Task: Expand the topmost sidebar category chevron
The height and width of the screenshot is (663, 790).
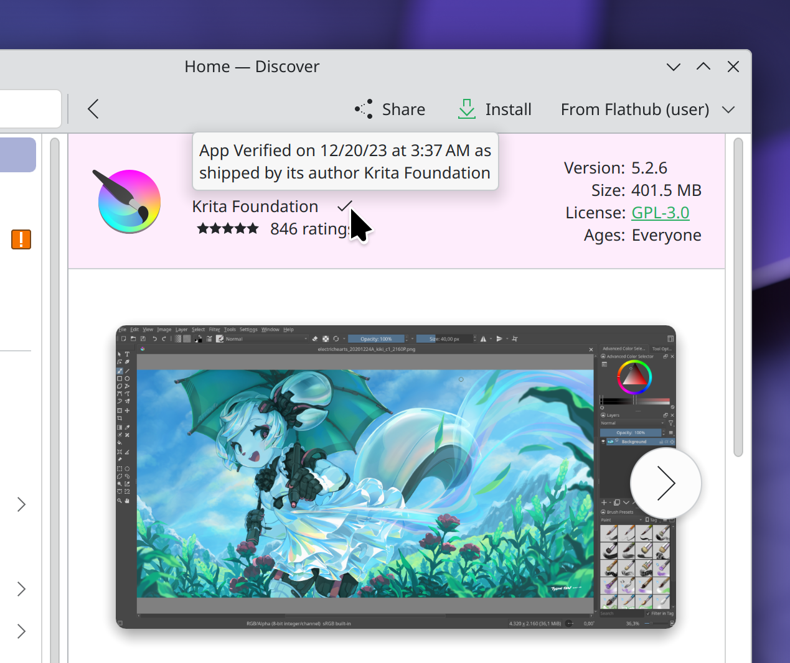Action: pyautogui.click(x=21, y=504)
